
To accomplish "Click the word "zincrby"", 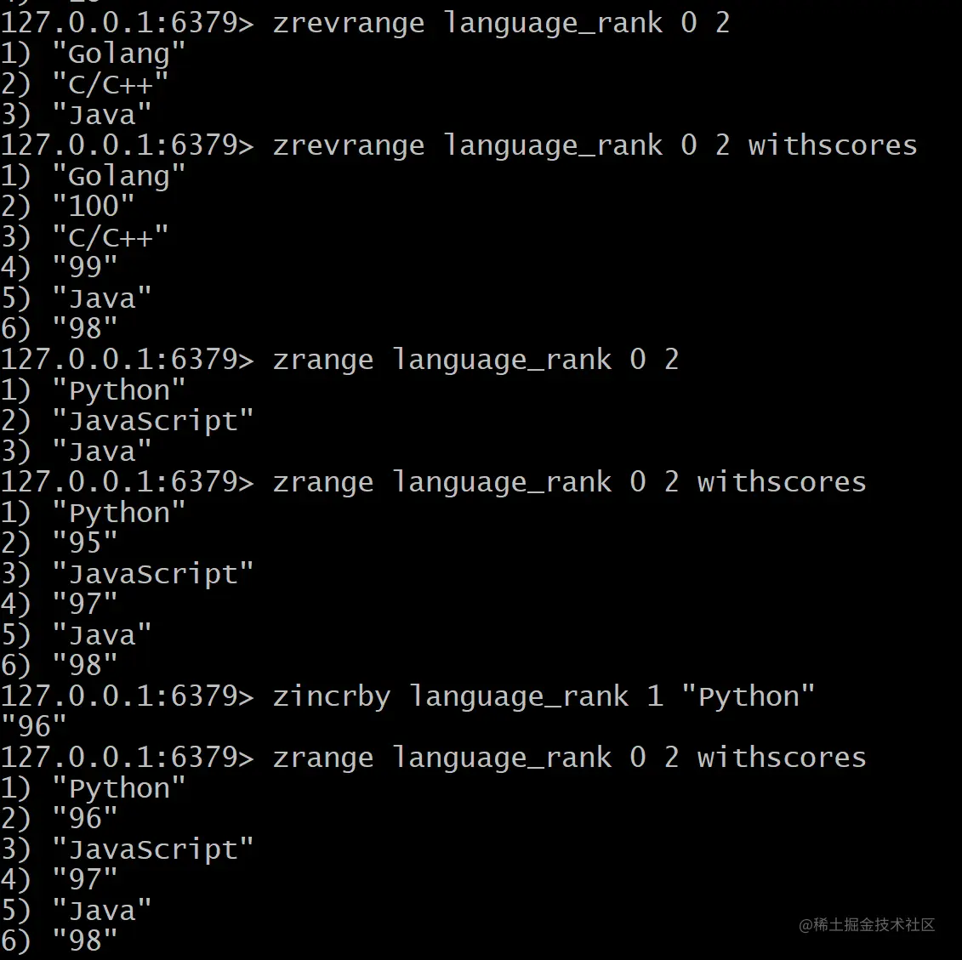I will (332, 697).
